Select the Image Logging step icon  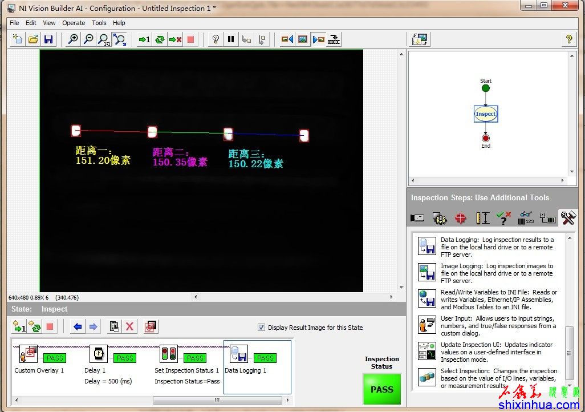426,273
